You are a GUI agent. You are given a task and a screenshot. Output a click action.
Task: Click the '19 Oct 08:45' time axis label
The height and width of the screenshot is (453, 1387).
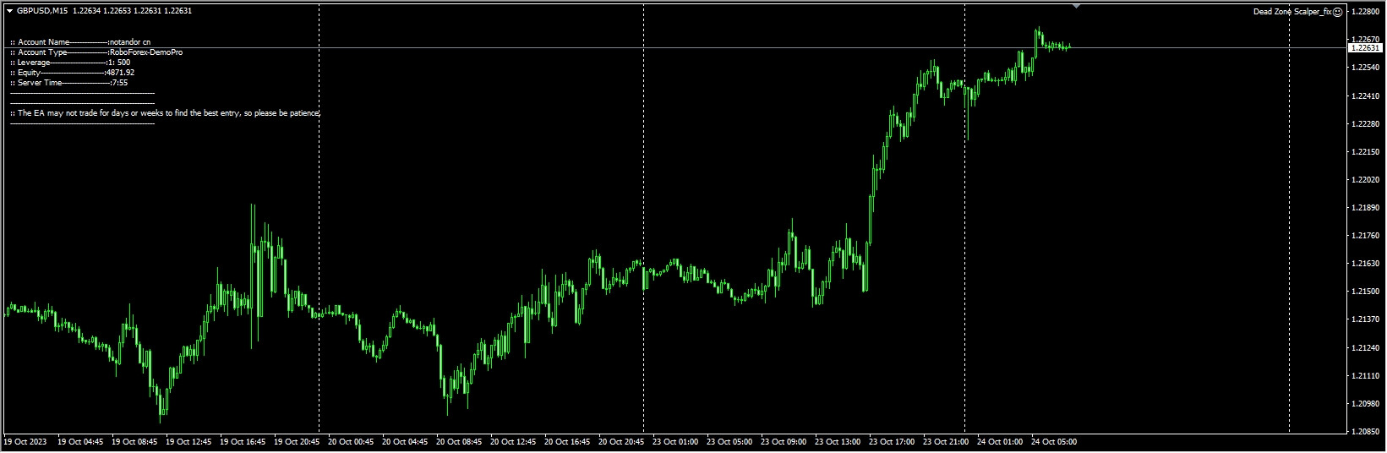coord(134,441)
